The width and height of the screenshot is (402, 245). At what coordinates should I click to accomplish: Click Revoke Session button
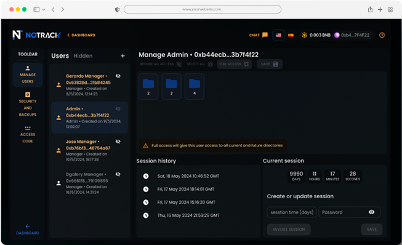pyautogui.click(x=289, y=230)
